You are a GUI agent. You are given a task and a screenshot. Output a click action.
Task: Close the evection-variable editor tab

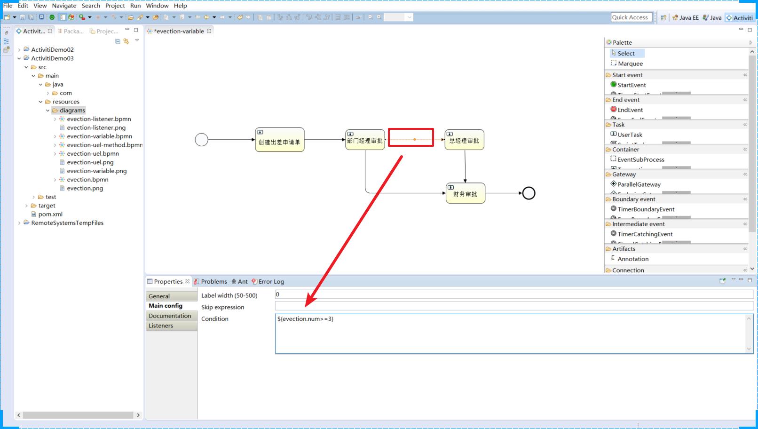click(x=209, y=31)
